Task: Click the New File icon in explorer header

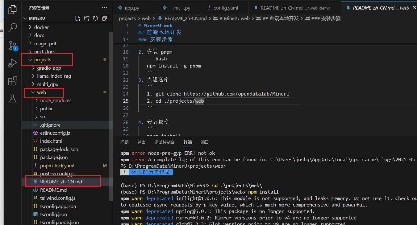Action: 78,18
